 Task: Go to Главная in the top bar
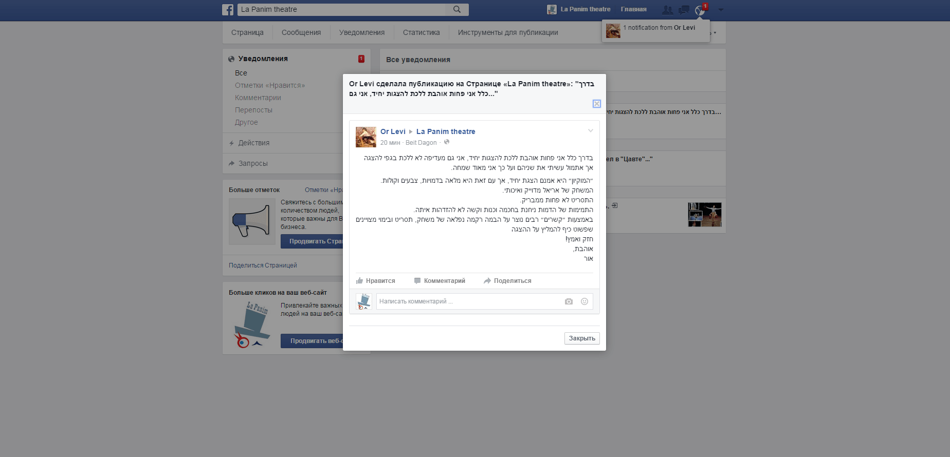pos(633,9)
